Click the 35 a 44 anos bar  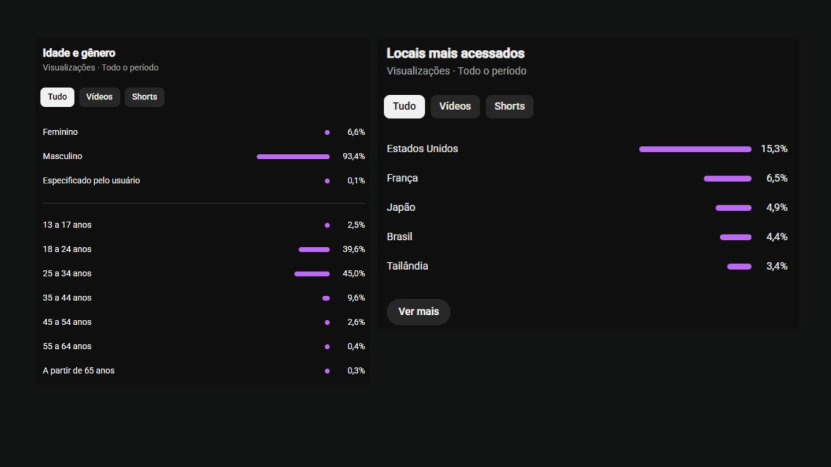point(326,298)
